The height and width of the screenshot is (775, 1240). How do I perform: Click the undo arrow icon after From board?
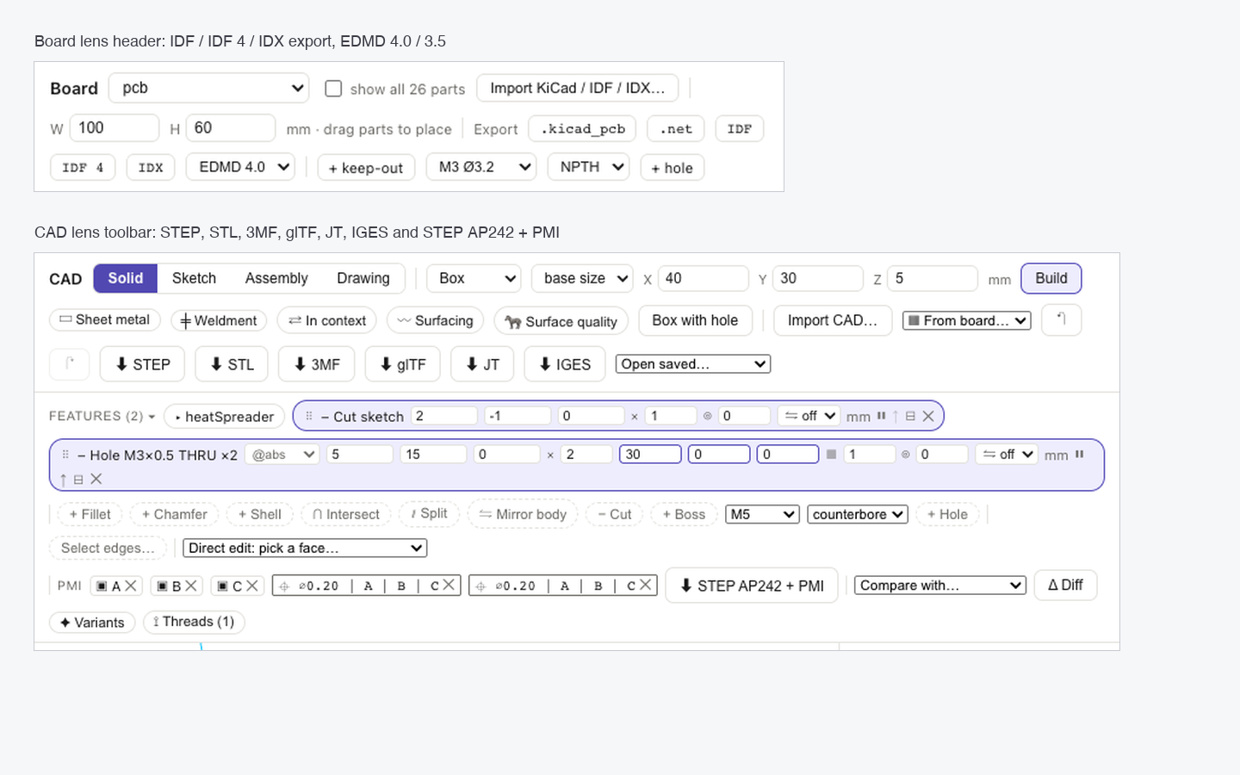[1061, 319]
